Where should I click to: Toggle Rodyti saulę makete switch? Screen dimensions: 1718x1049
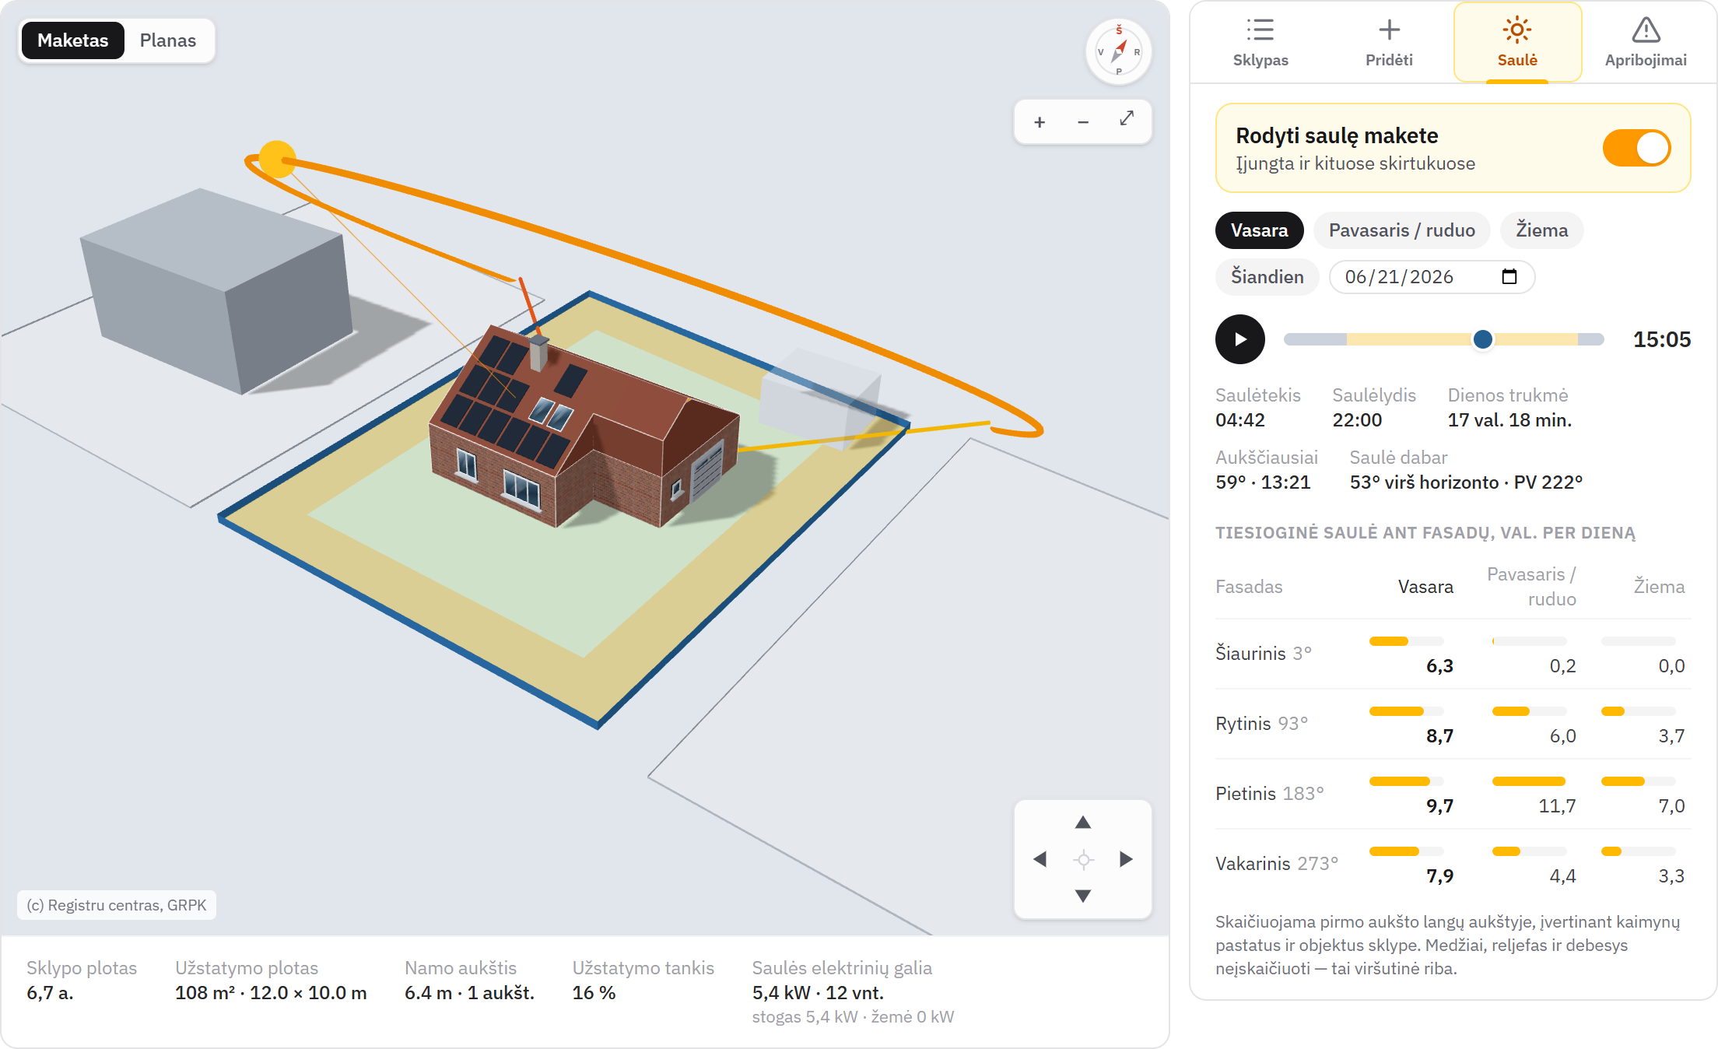pos(1636,148)
